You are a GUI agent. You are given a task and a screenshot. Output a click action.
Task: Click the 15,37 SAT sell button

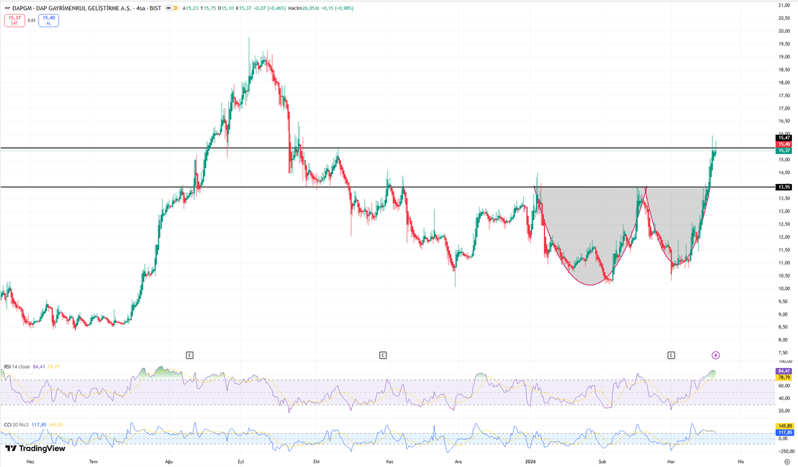(x=15, y=20)
